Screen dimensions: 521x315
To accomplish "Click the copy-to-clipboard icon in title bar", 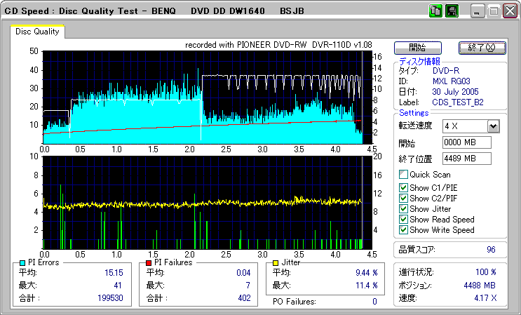I will click(x=435, y=11).
